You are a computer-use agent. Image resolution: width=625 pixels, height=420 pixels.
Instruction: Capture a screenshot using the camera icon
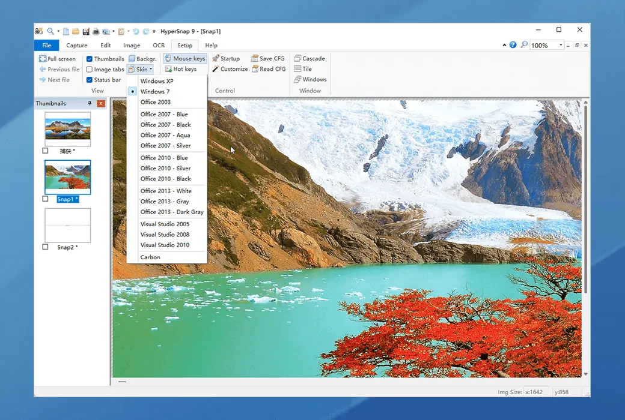(x=38, y=31)
